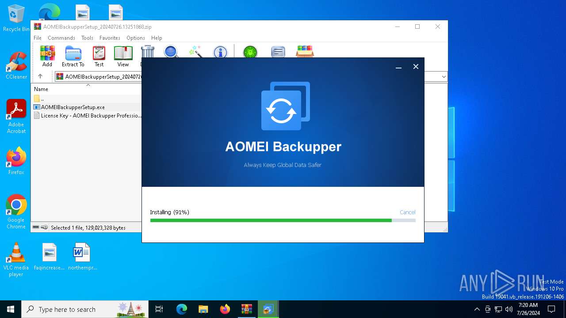The height and width of the screenshot is (318, 566).
Task: Select the northempr Word document on desktop
Action: pos(82,257)
